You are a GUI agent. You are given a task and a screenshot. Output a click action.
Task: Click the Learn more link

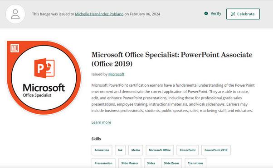pos(101,122)
